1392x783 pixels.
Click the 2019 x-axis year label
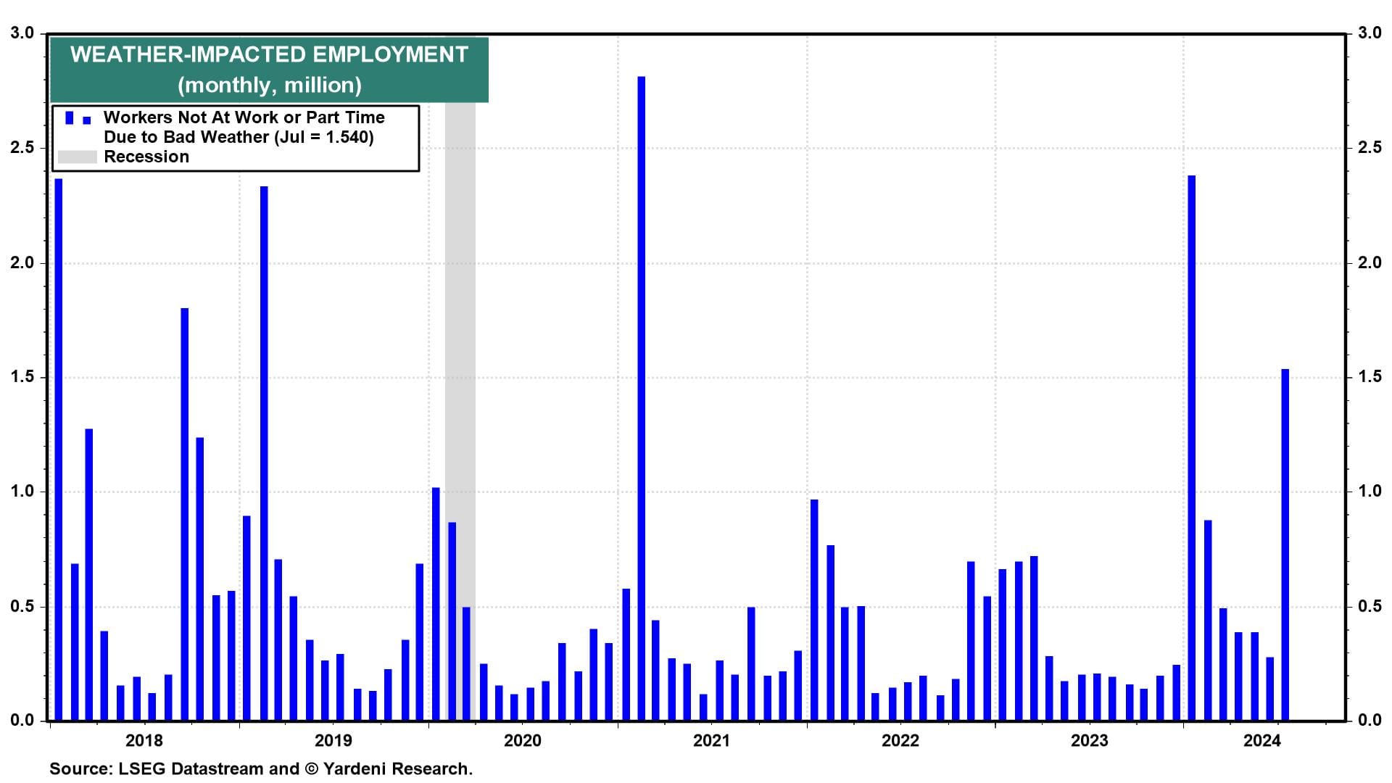click(333, 740)
